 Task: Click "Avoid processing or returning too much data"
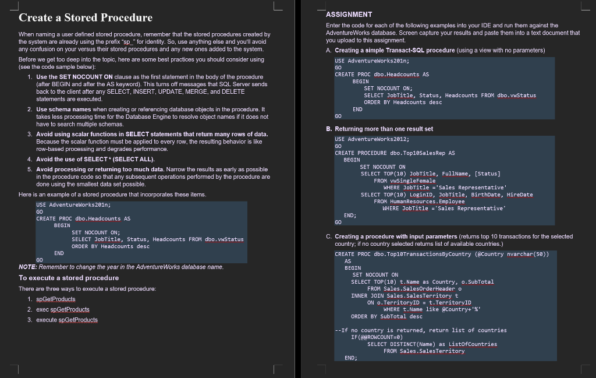tap(100, 169)
